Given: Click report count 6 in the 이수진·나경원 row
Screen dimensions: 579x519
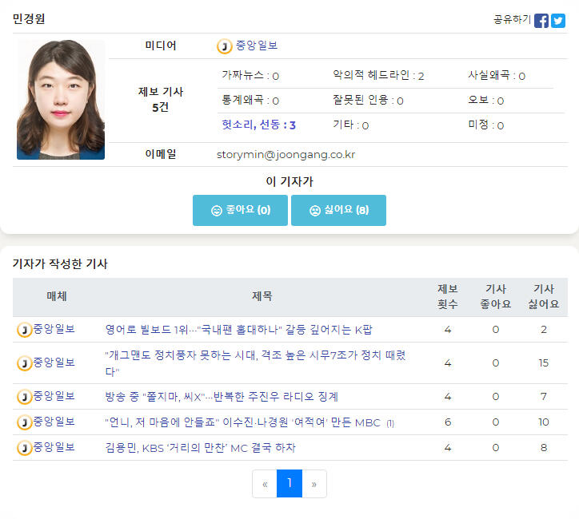Looking at the screenshot, I should [448, 422].
